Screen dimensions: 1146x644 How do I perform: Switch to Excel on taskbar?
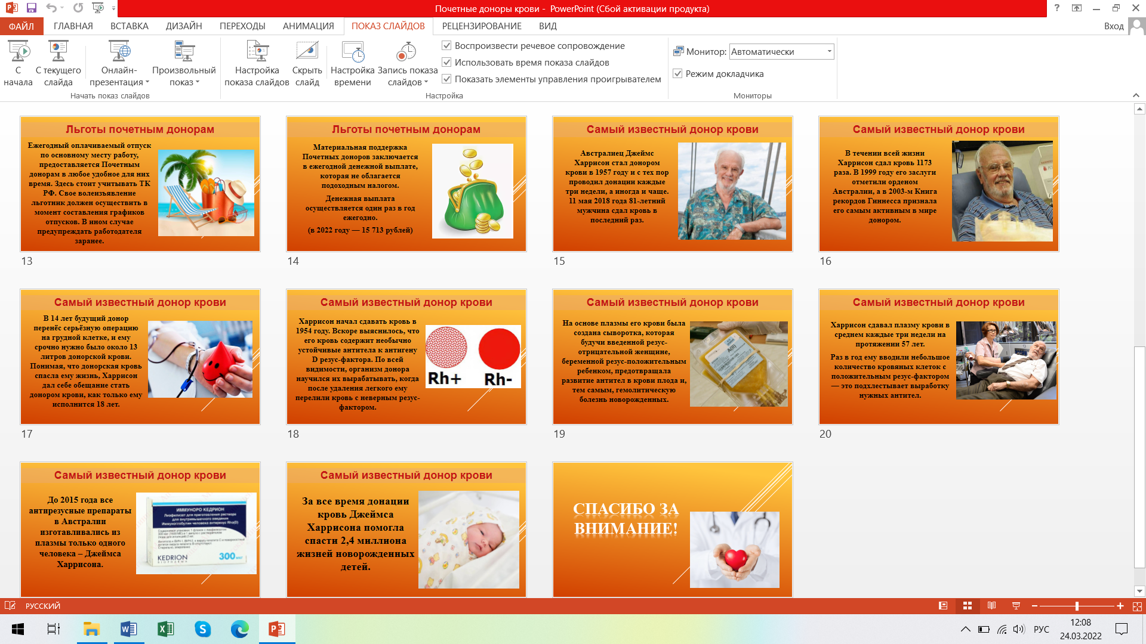pos(165,629)
